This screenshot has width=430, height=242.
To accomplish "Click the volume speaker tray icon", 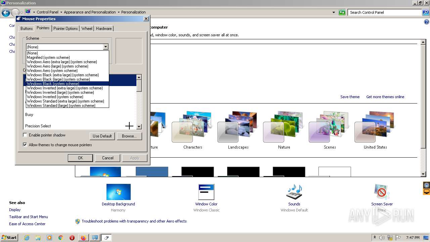I will coord(382,238).
